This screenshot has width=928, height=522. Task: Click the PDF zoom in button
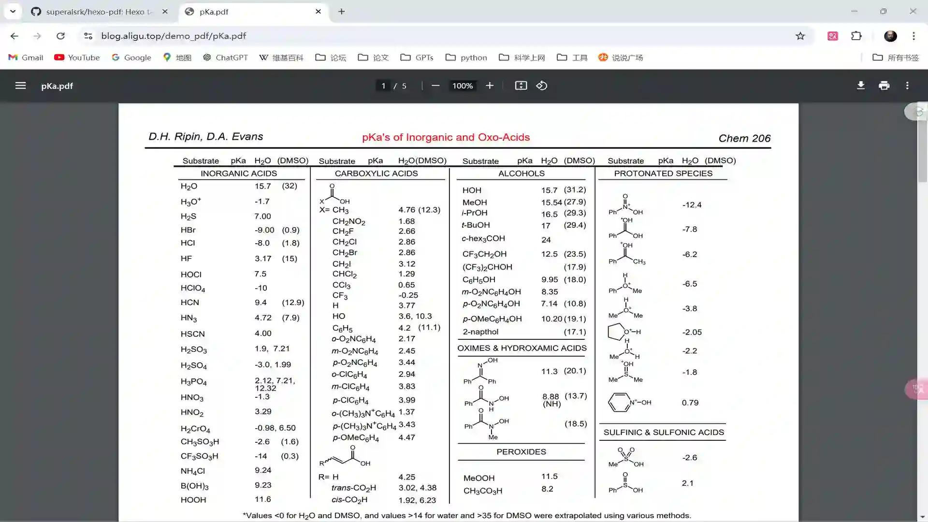tap(490, 86)
